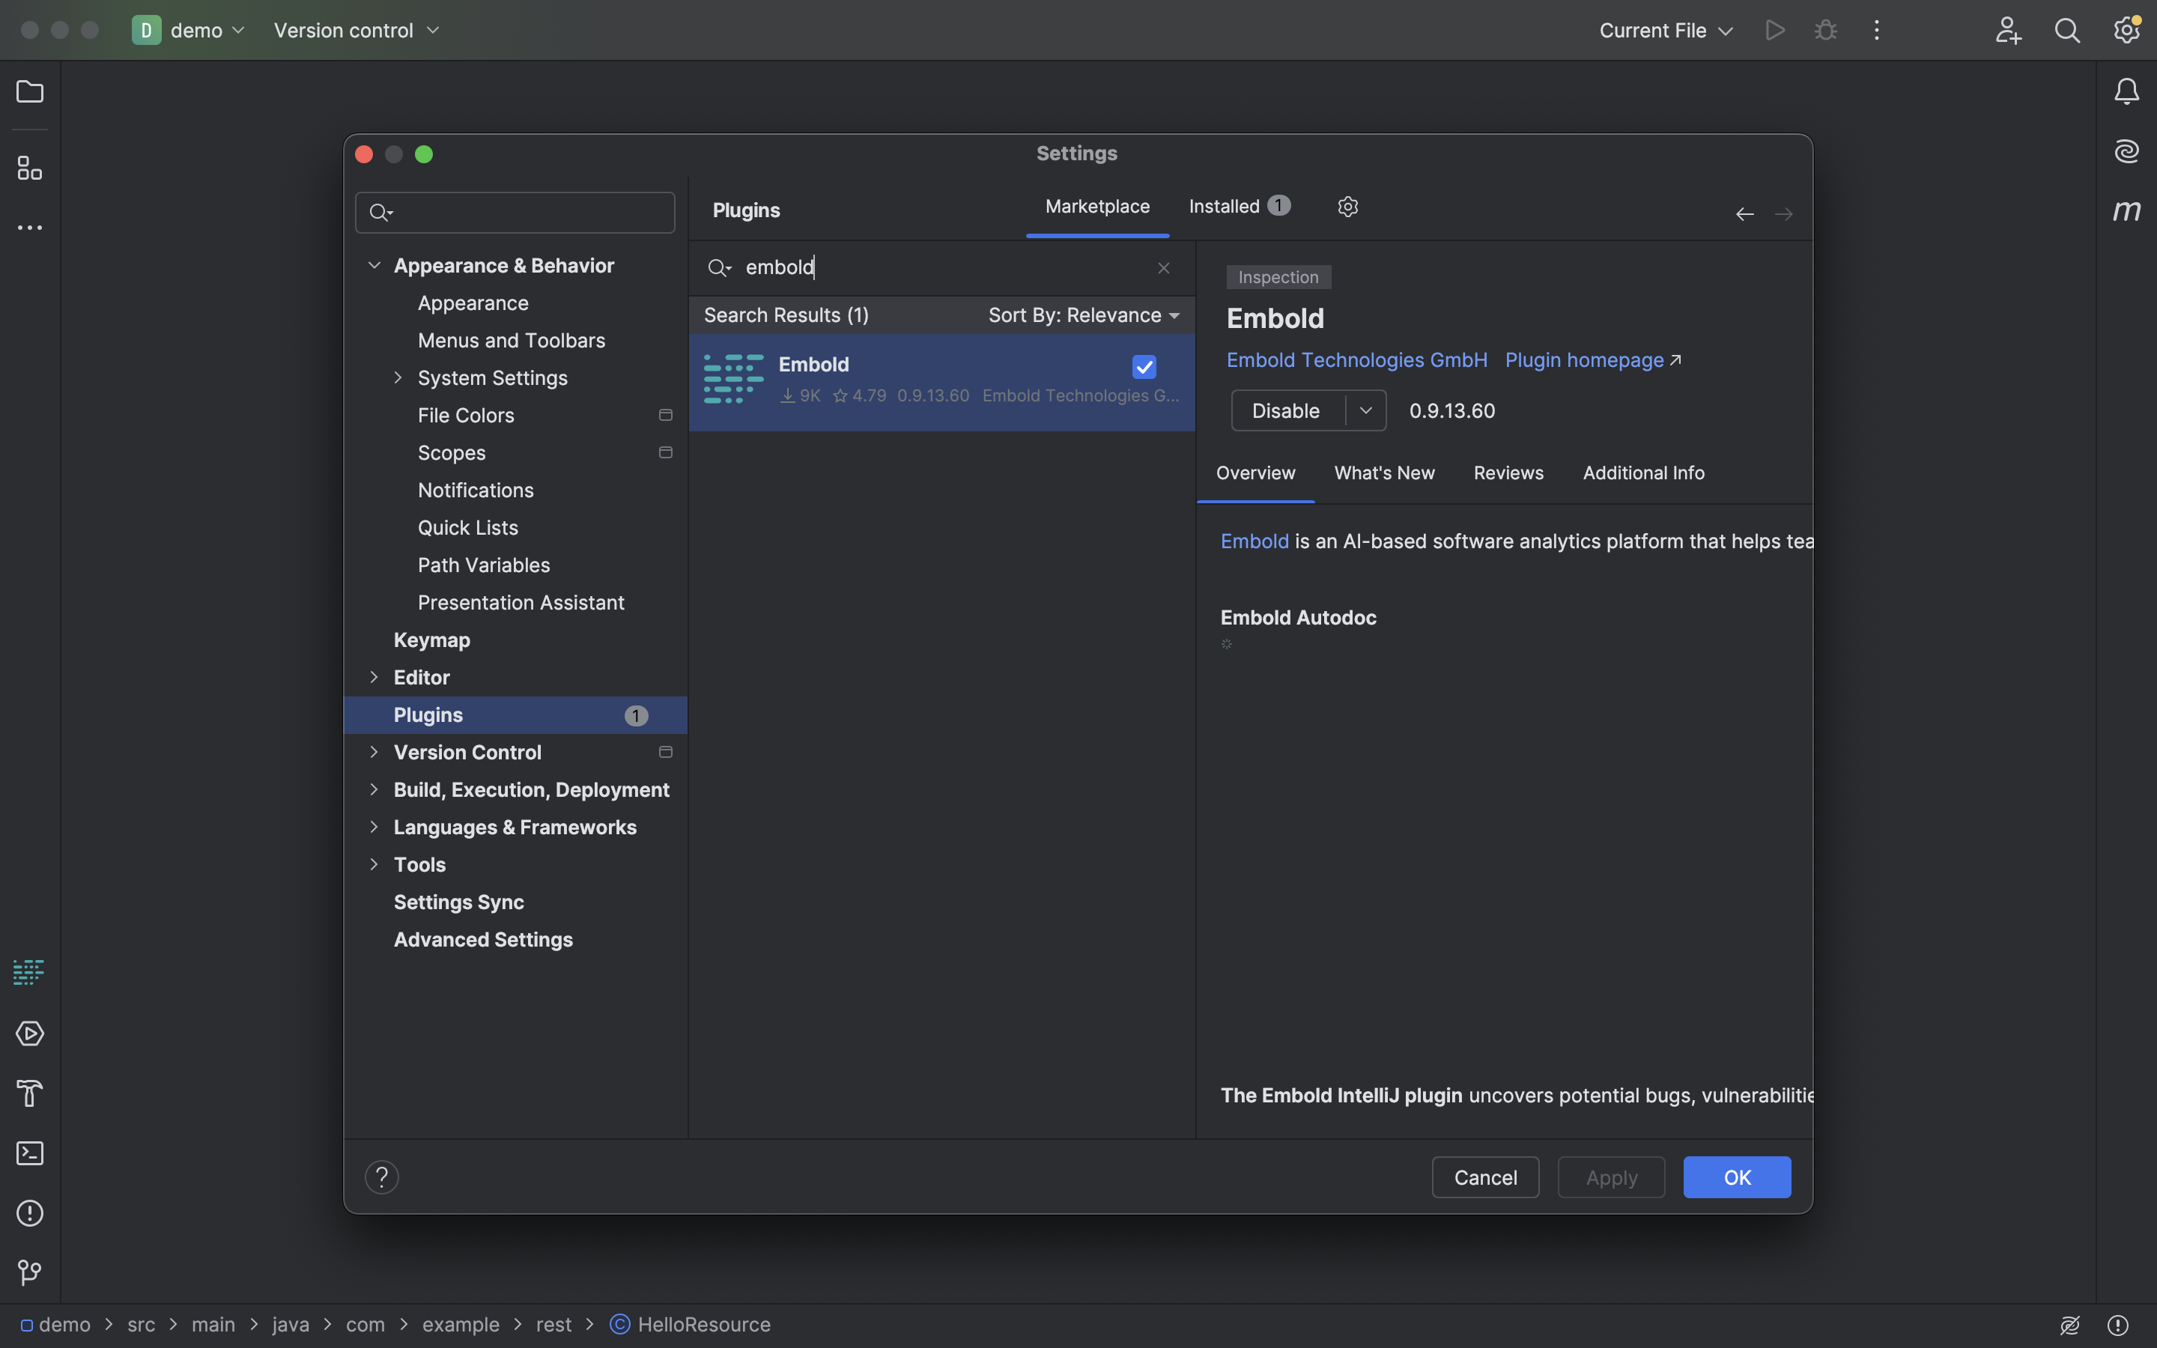Screen dimensions: 2157x1348
Task: Open the Problems tool window
Action: [29, 1213]
